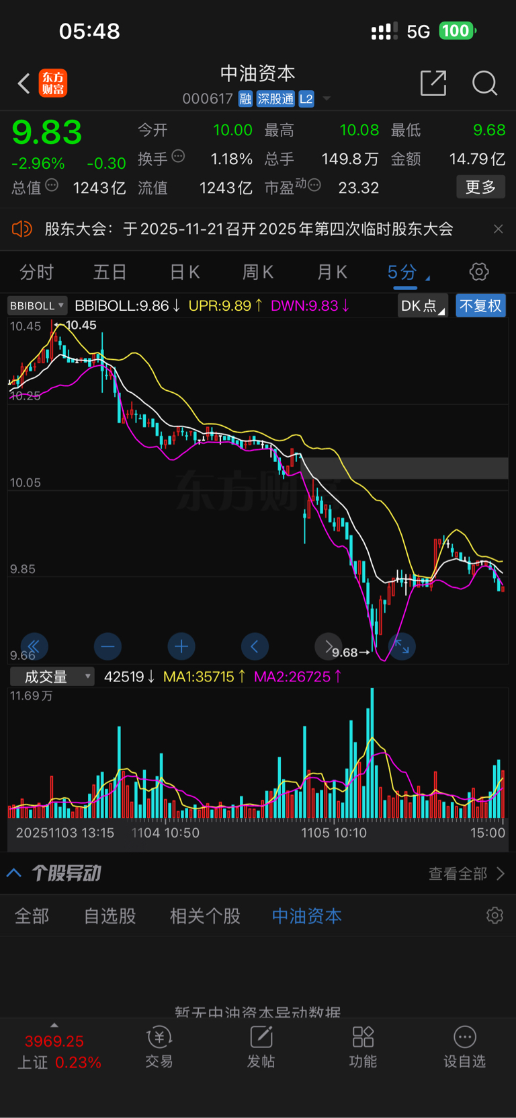Tap the stock code 000617

point(208,99)
